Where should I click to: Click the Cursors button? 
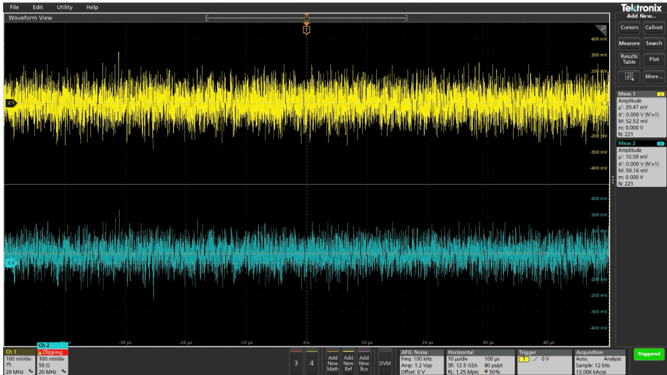click(x=629, y=27)
